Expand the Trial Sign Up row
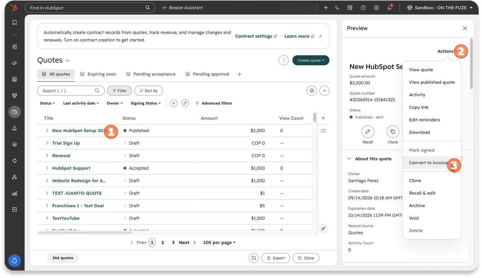This screenshot has height=278, width=482. click(x=47, y=143)
